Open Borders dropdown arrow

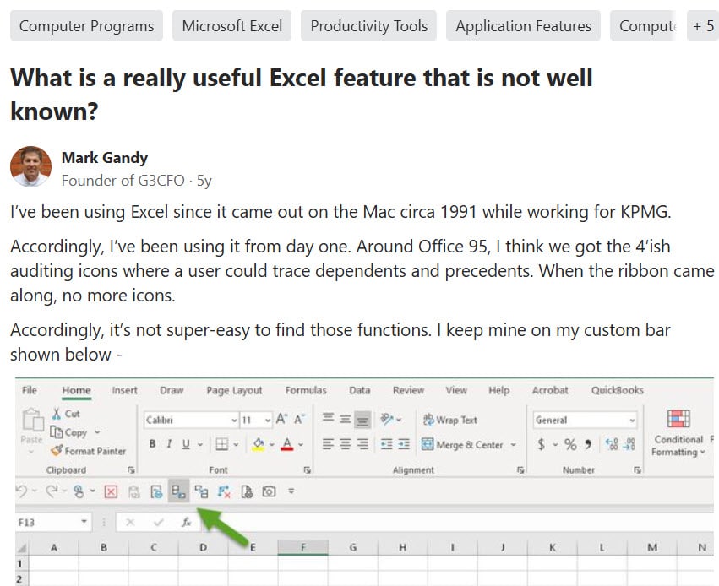(236, 444)
